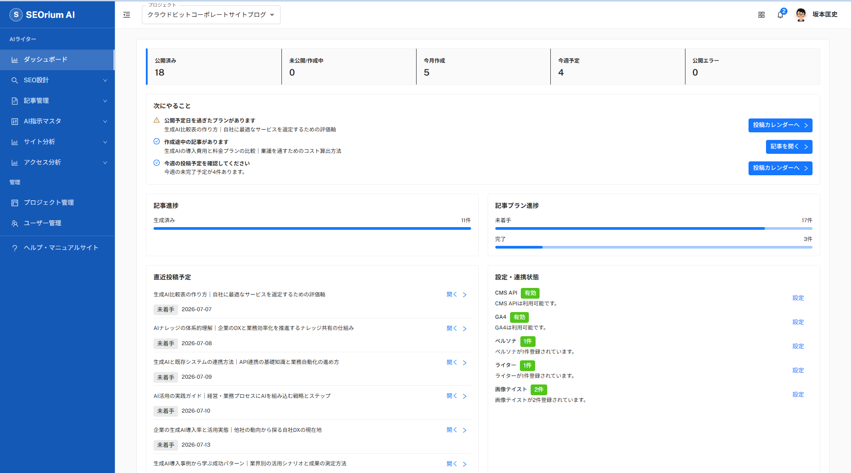Expand the AI指示マスタ submenu chevron
Screen dimensions: 851x473
pyautogui.click(x=105, y=122)
